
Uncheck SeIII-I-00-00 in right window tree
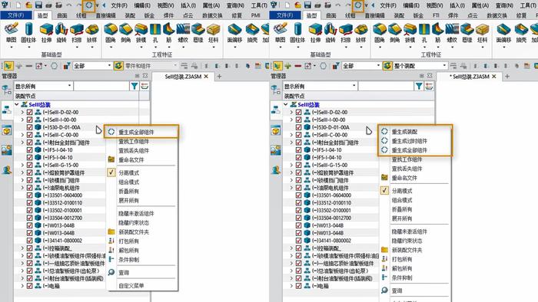pos(298,120)
